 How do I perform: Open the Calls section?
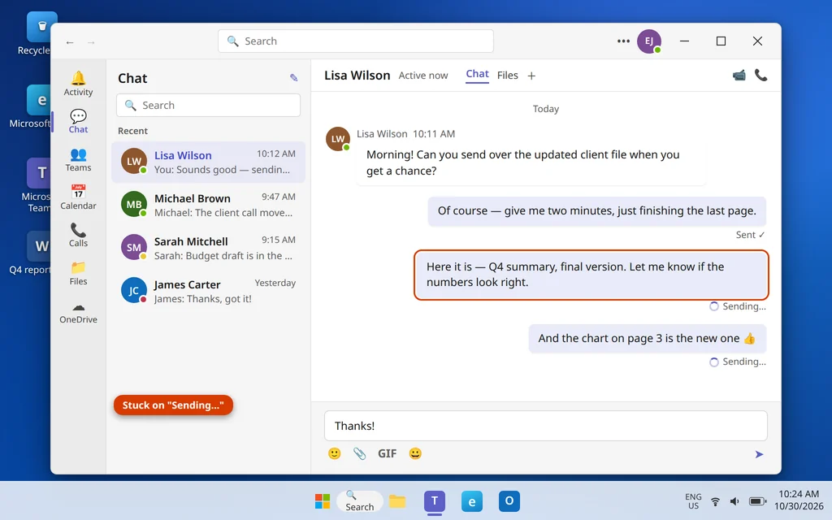78,235
